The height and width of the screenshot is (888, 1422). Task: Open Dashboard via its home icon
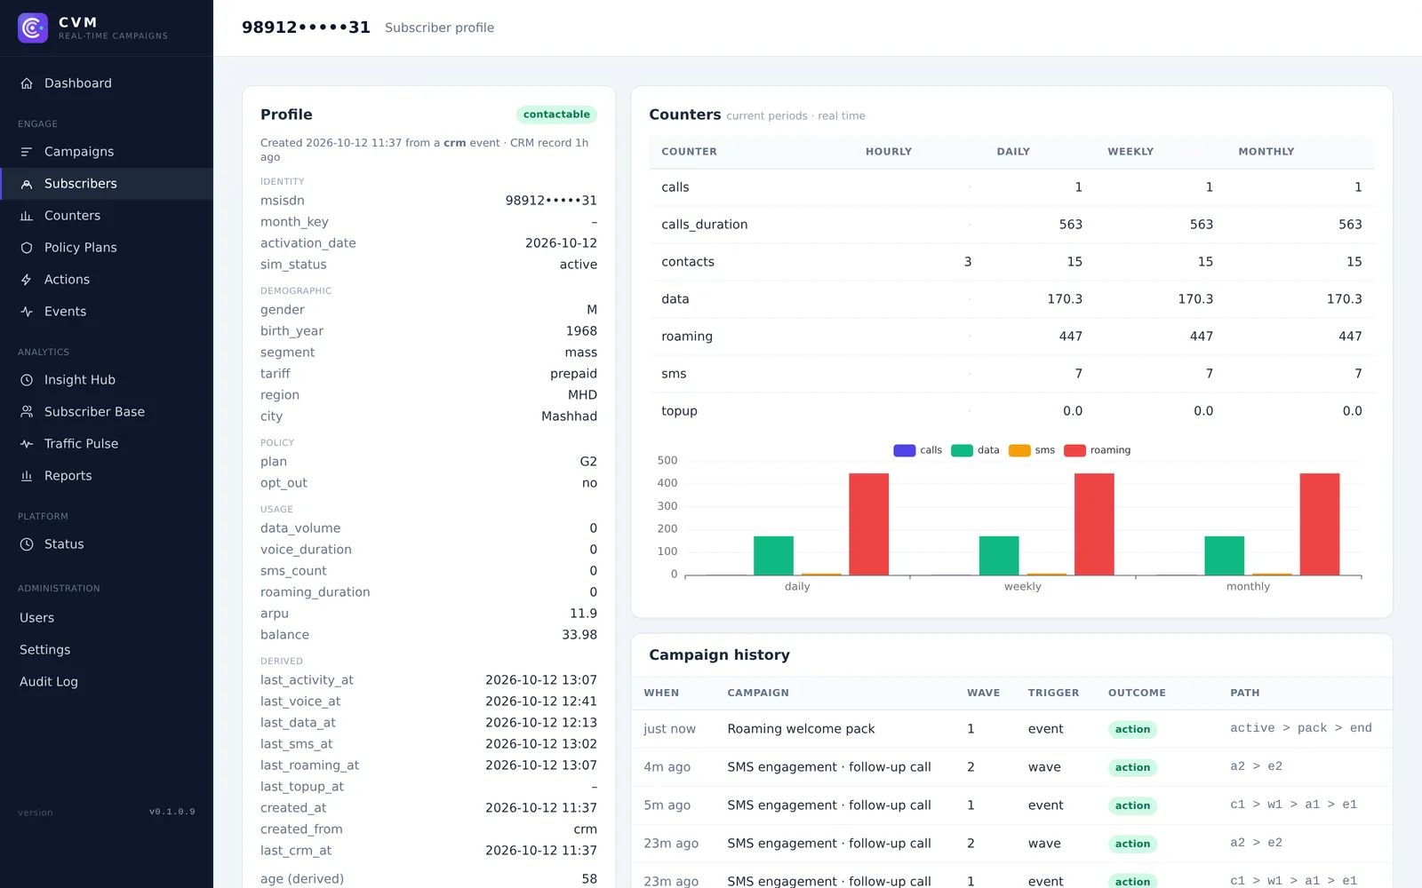pyautogui.click(x=27, y=83)
